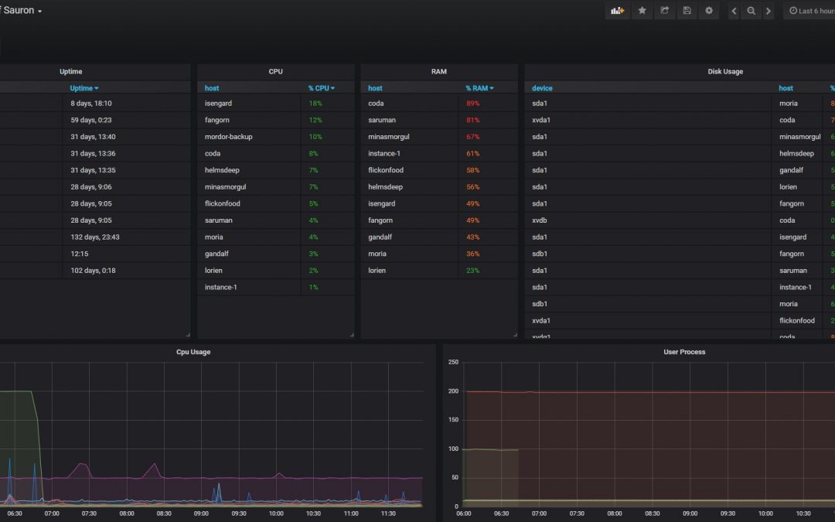Open the Disk Usage panel title menu

(x=725, y=71)
